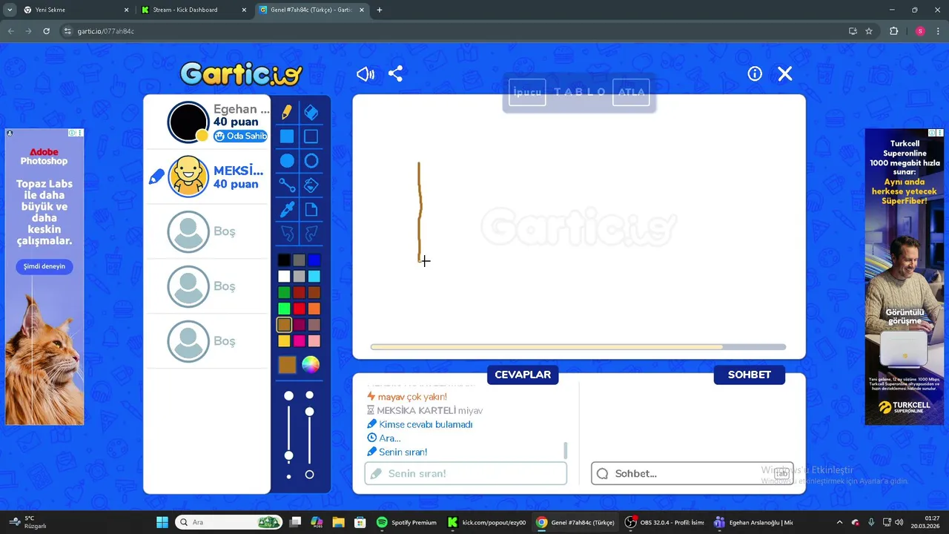Select the eraser tool
Screen dimensions: 949x534
click(x=311, y=112)
